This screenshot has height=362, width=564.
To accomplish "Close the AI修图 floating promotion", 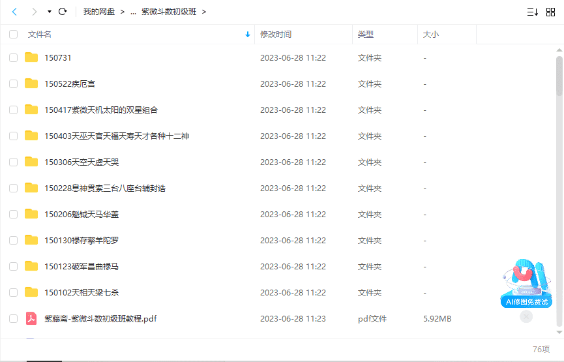I will point(526,316).
